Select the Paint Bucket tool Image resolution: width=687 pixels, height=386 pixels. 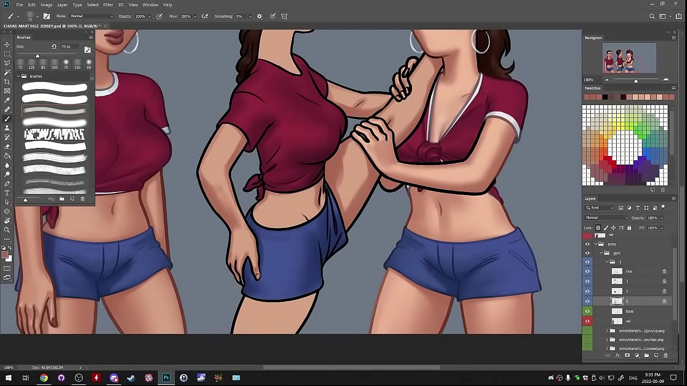8,155
